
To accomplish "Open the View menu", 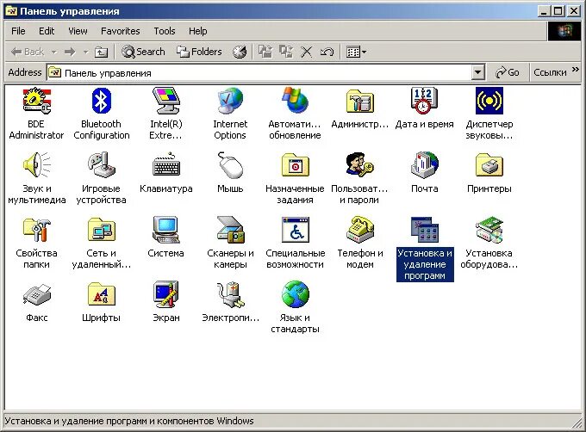I will [78, 31].
